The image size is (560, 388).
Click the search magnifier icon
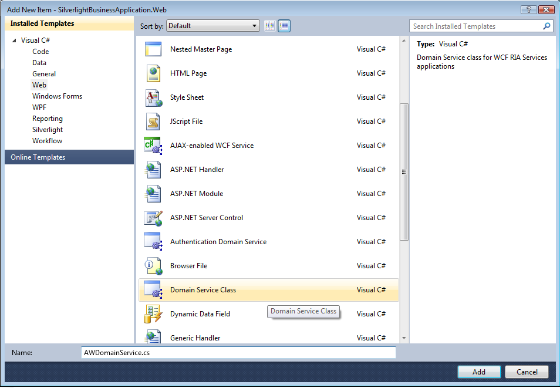(546, 26)
